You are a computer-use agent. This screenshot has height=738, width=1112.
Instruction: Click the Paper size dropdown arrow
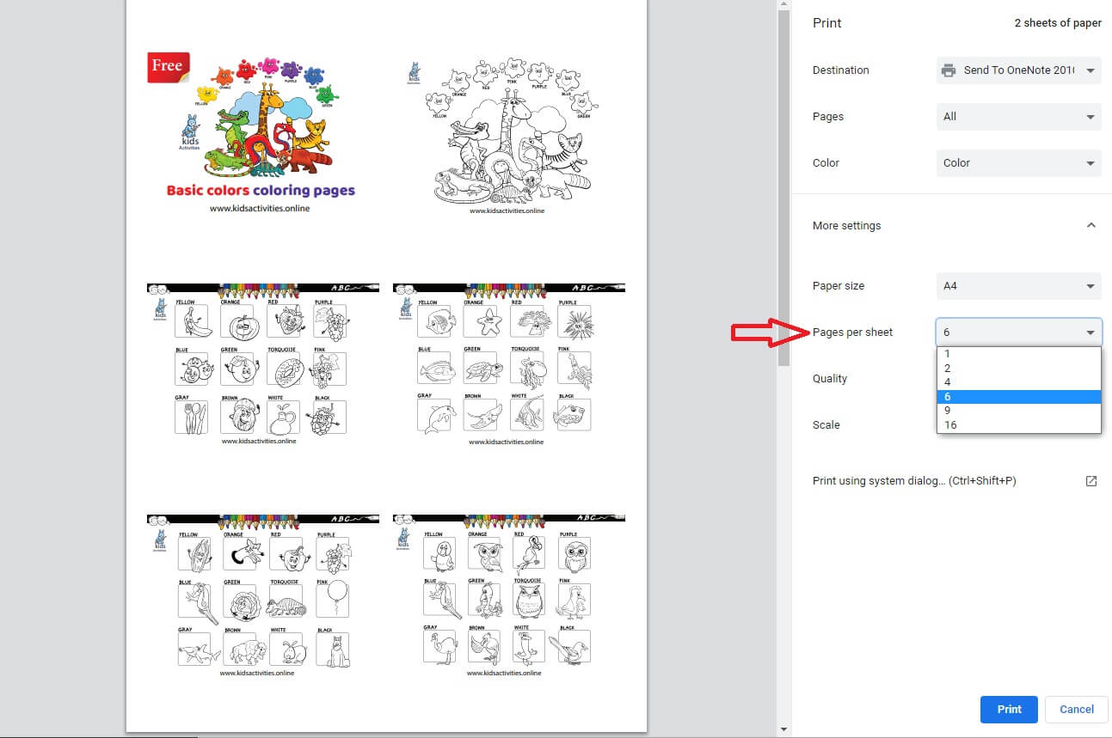tap(1090, 286)
